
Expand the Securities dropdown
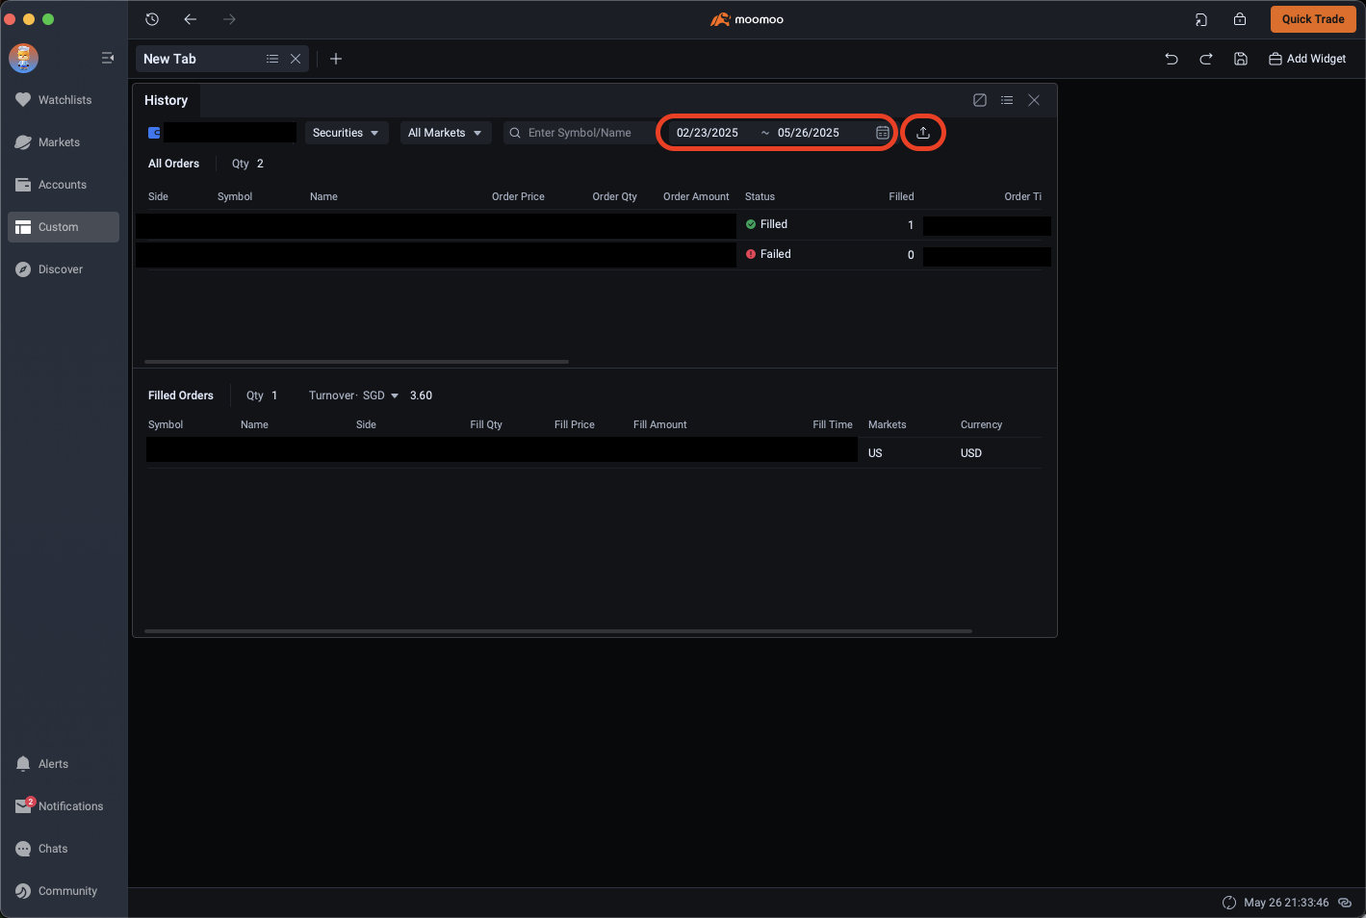tap(346, 133)
